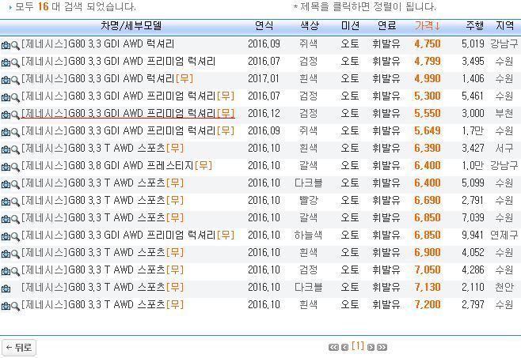Image resolution: width=521 pixels, height=358 pixels.
Task: Click color 빨강 cell
Action: click(309, 201)
